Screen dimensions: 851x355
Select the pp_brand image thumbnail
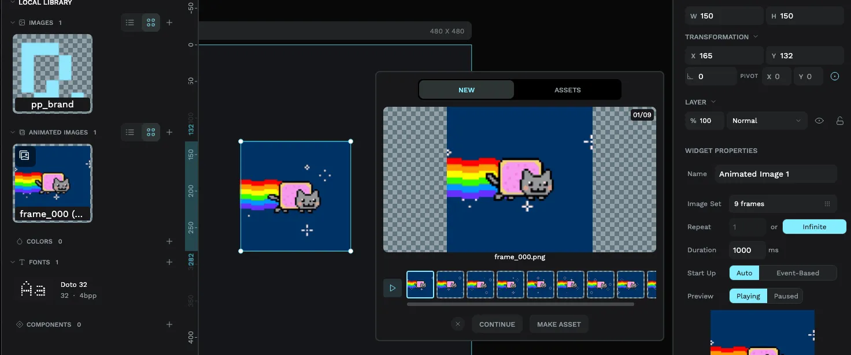click(53, 73)
